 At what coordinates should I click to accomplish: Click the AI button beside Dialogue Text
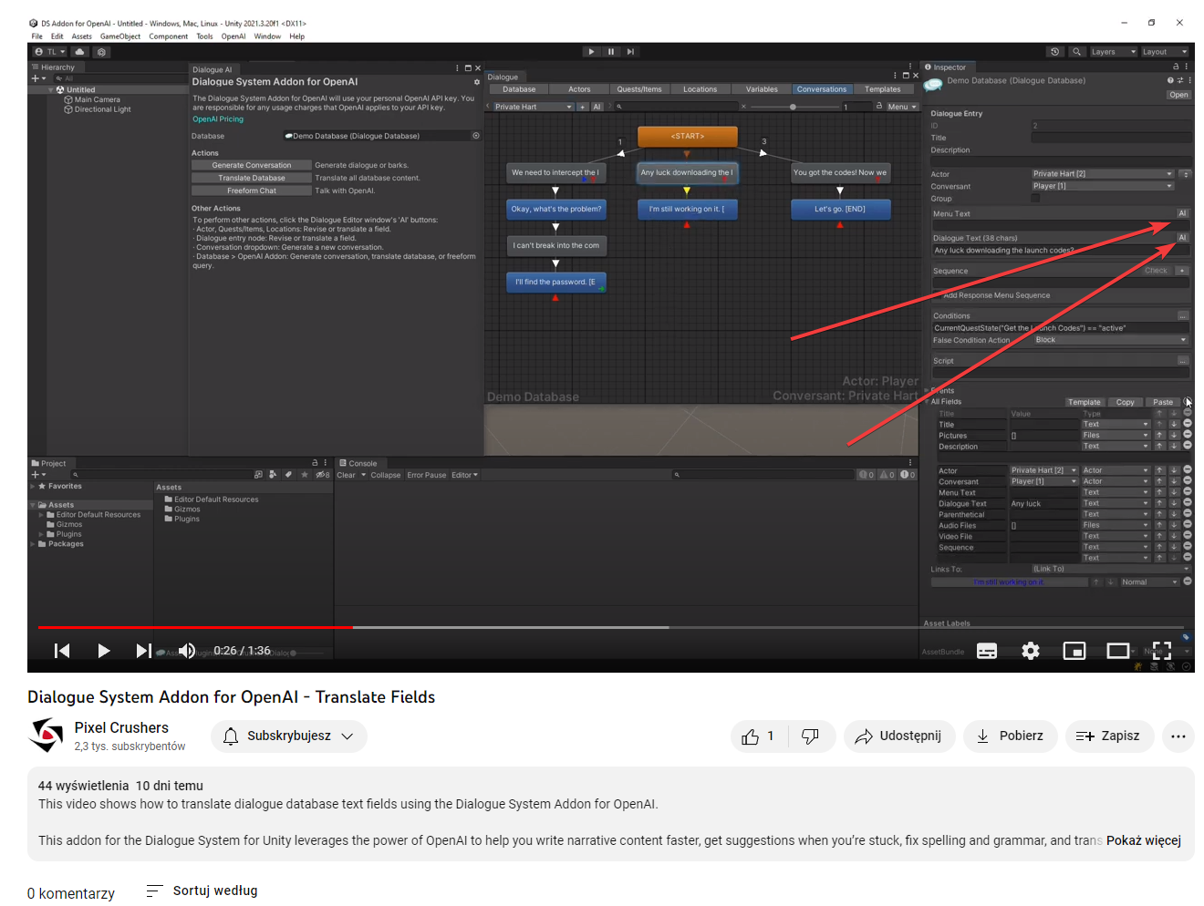click(x=1182, y=238)
